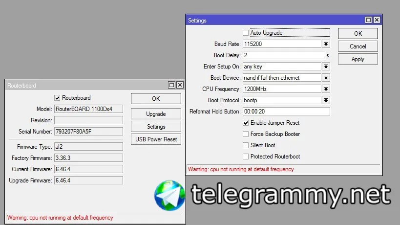Enable Protected Routerboot checkbox

pyautogui.click(x=246, y=157)
